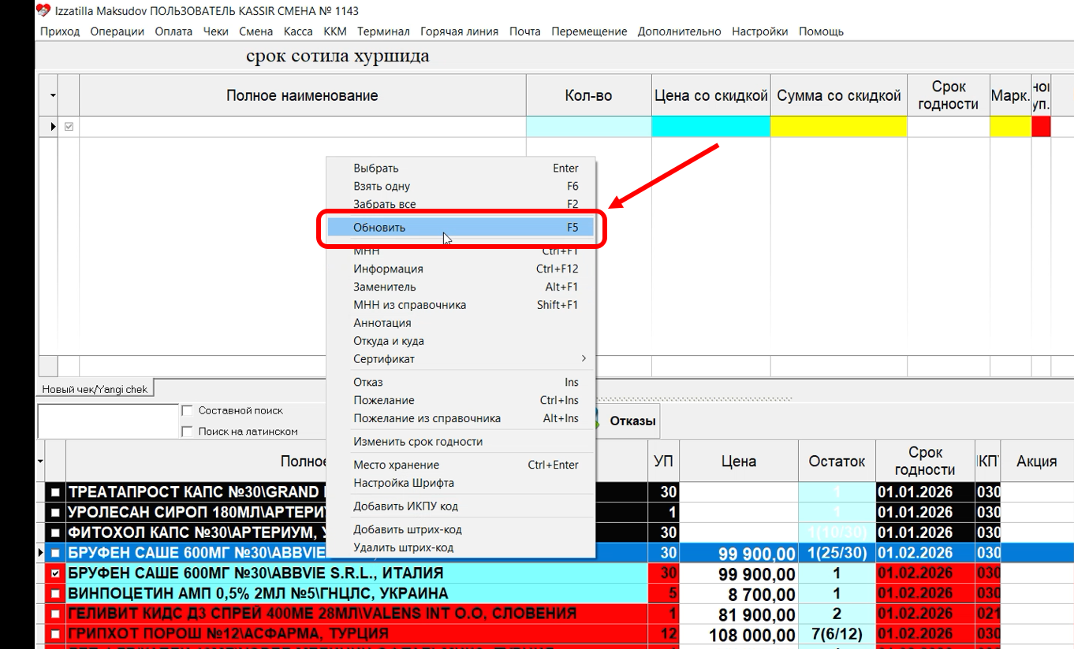1074x649 pixels.
Task: Focus the product search input field
Action: pos(108,421)
